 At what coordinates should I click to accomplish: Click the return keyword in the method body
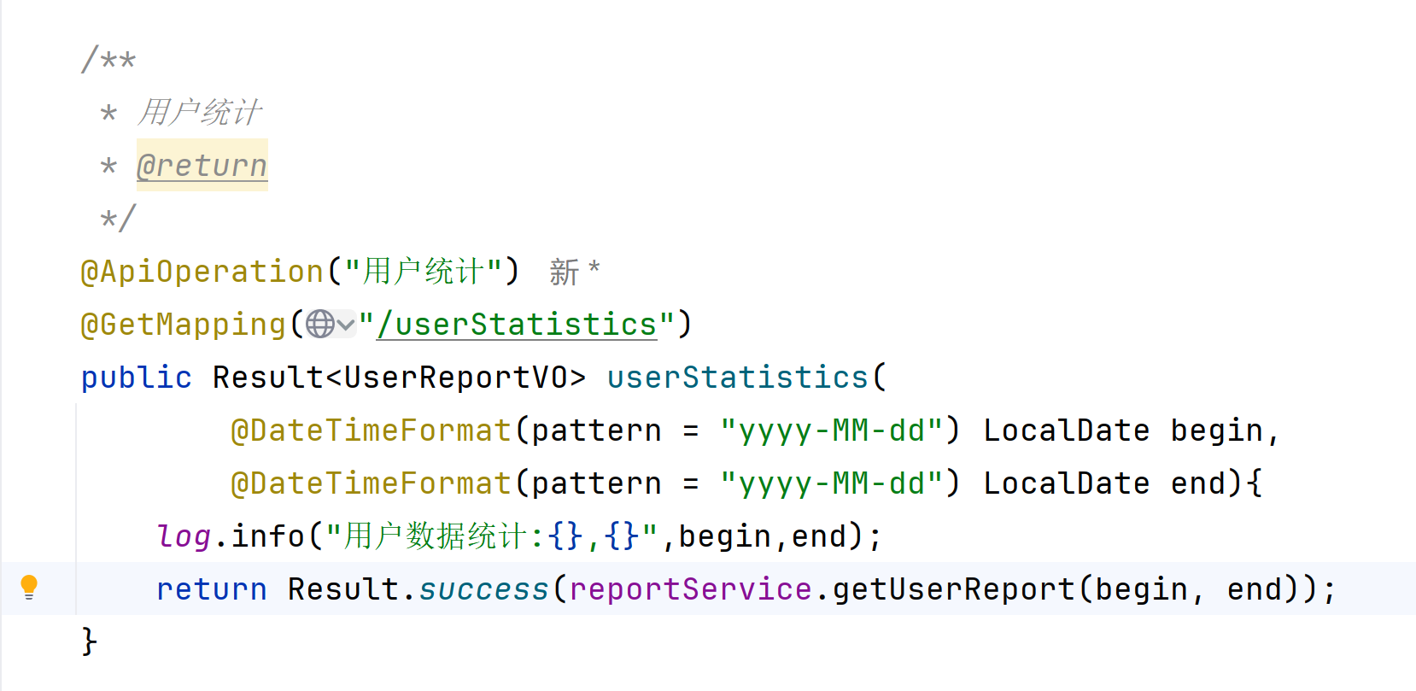coord(212,589)
